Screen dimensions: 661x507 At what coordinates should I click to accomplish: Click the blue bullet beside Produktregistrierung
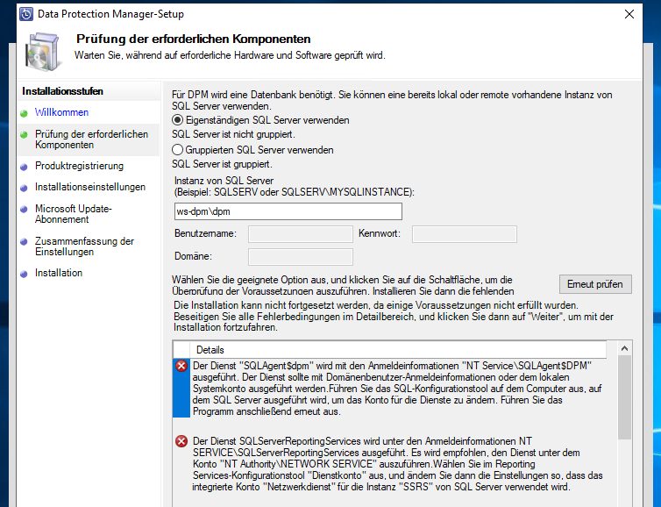click(24, 167)
